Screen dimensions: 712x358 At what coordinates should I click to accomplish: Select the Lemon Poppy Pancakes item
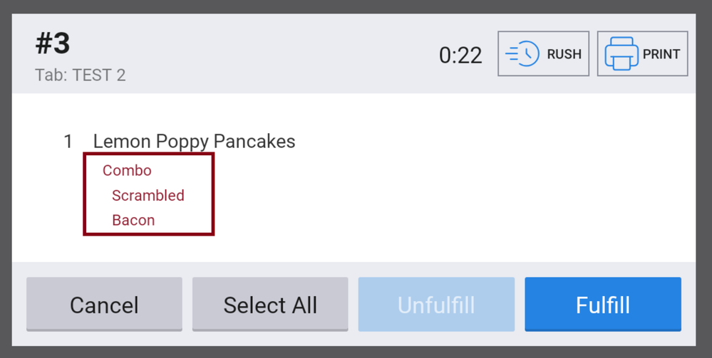[194, 141]
